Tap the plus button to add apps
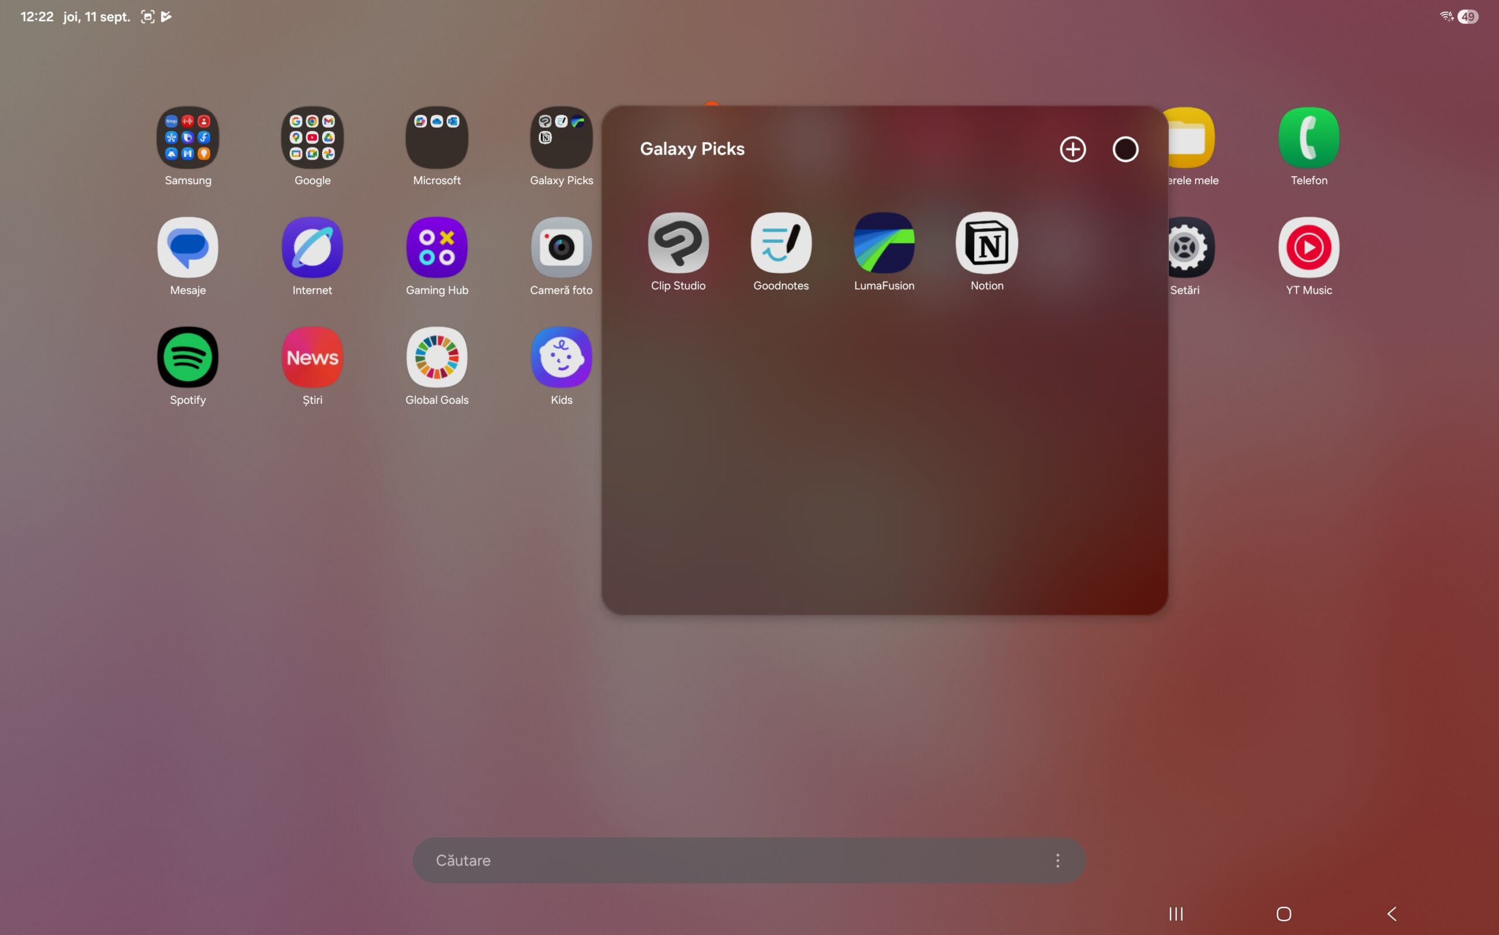The height and width of the screenshot is (935, 1499). coord(1072,149)
